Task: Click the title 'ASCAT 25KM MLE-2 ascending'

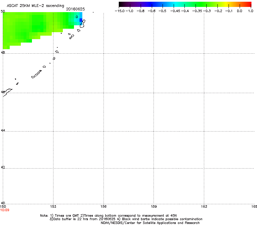Action: (35, 6)
